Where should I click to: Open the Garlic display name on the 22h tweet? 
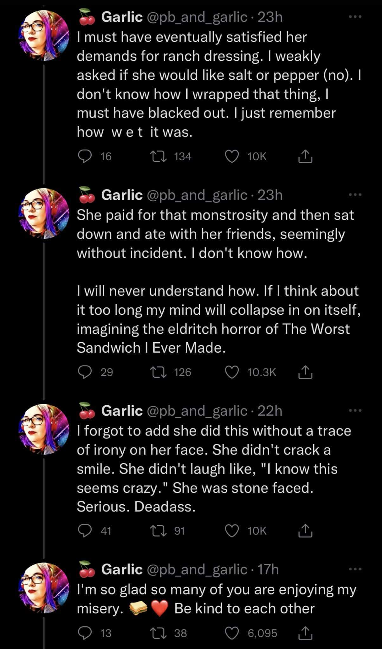click(122, 411)
